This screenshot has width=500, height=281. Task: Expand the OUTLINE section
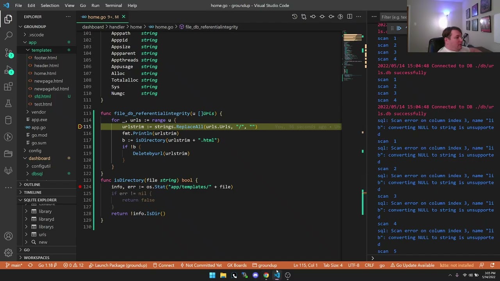click(32, 185)
